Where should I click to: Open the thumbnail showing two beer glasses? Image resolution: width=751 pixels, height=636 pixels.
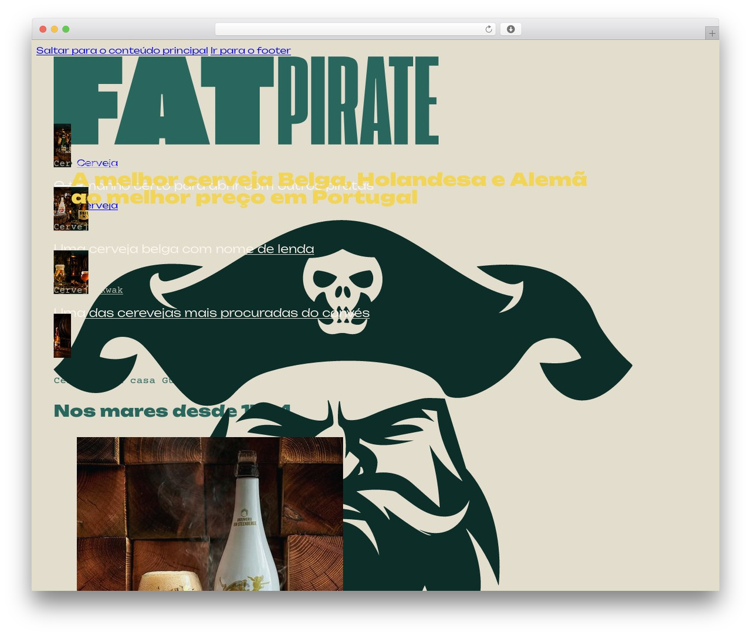tap(71, 272)
